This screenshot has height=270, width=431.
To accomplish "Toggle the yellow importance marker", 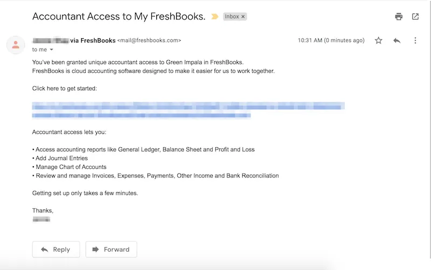I will pos(215,17).
